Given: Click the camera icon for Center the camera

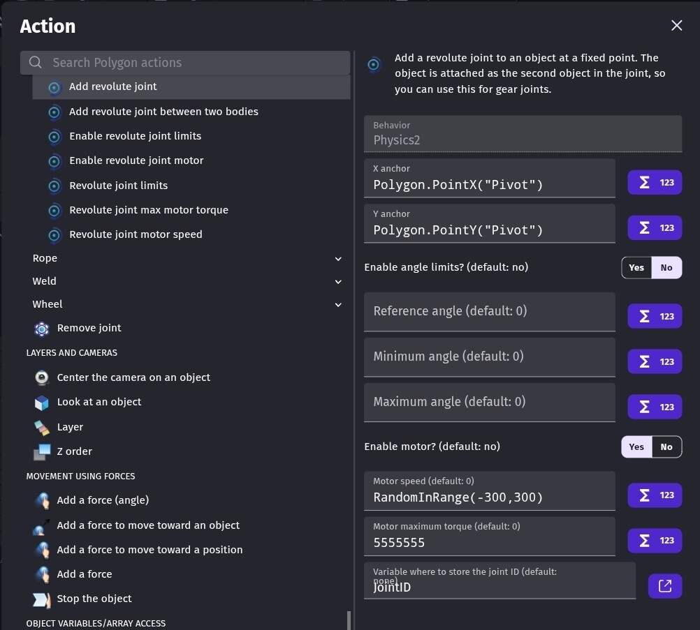Looking at the screenshot, I should [42, 377].
